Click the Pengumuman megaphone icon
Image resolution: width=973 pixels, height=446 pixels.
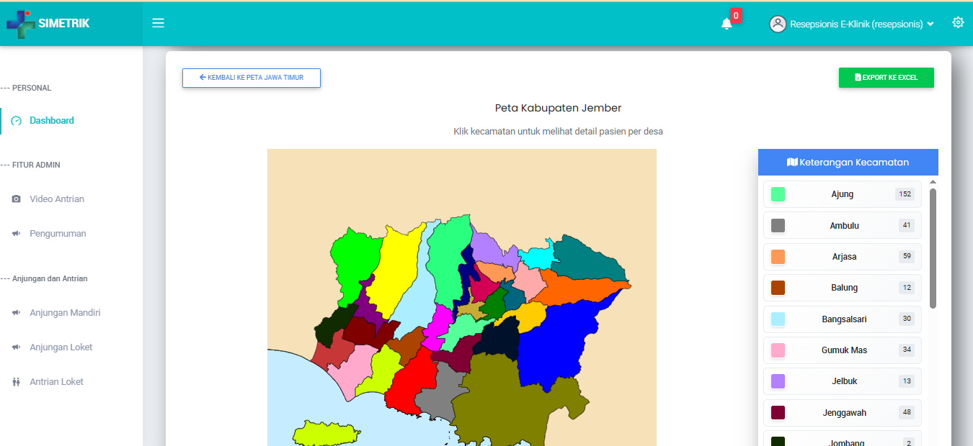pyautogui.click(x=17, y=234)
